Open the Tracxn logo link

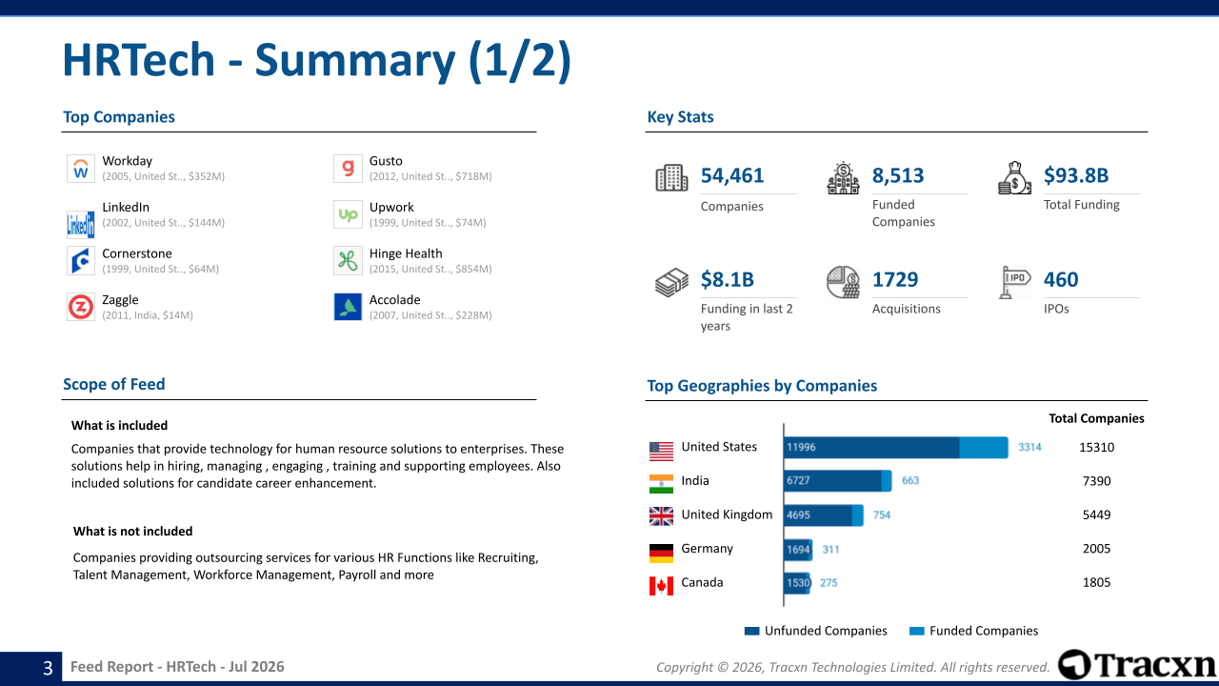(1137, 665)
